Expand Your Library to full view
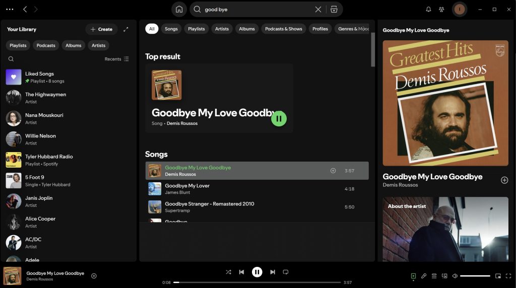Viewport: 516px width, 288px height. (x=125, y=29)
